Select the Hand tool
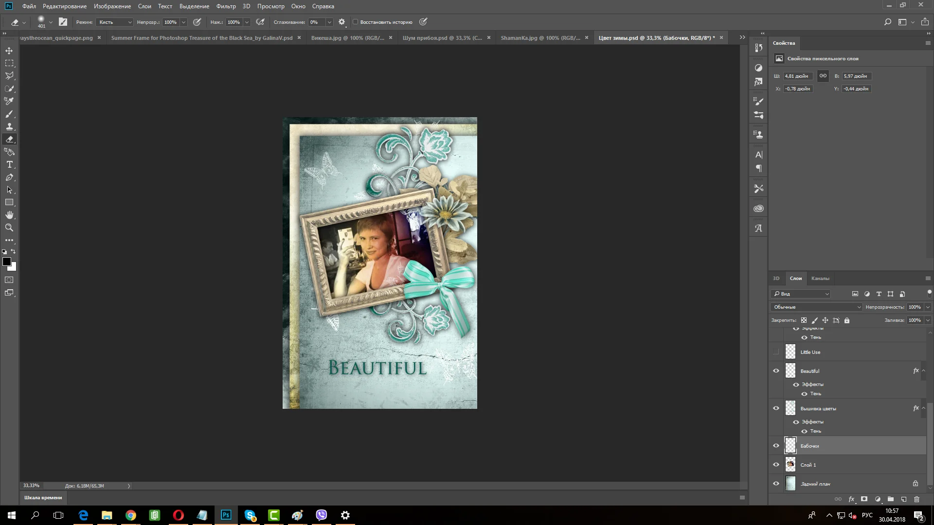 click(9, 215)
